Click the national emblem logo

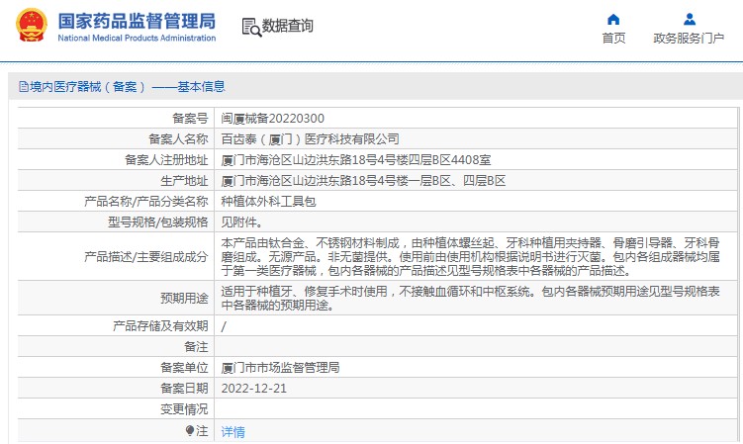coord(32,25)
